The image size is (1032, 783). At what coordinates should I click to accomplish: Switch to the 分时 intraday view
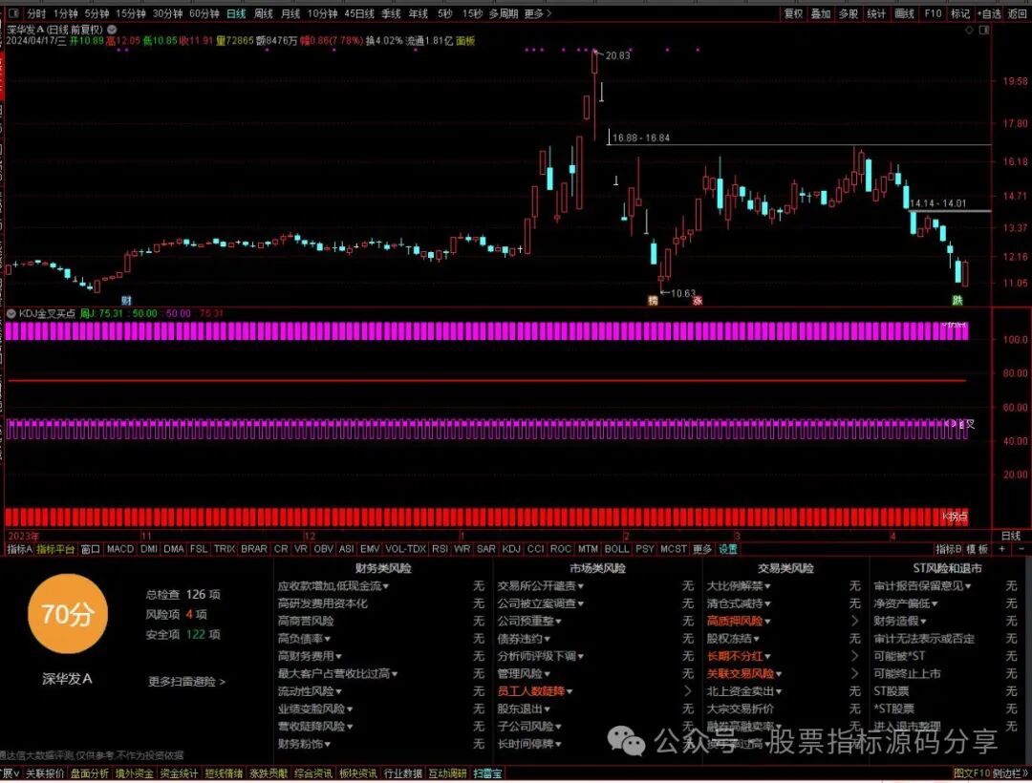(x=36, y=13)
